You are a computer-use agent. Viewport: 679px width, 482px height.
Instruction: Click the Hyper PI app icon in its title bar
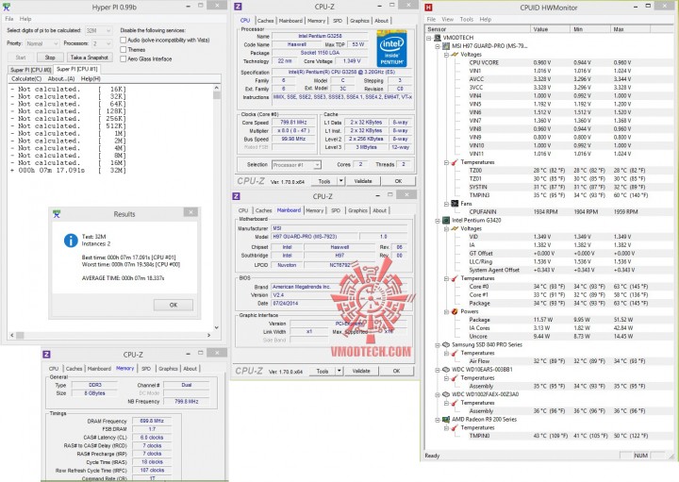[x=7, y=7]
